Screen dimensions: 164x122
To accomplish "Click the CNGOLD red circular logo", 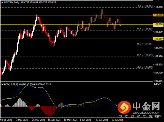I will [x=124, y=107].
